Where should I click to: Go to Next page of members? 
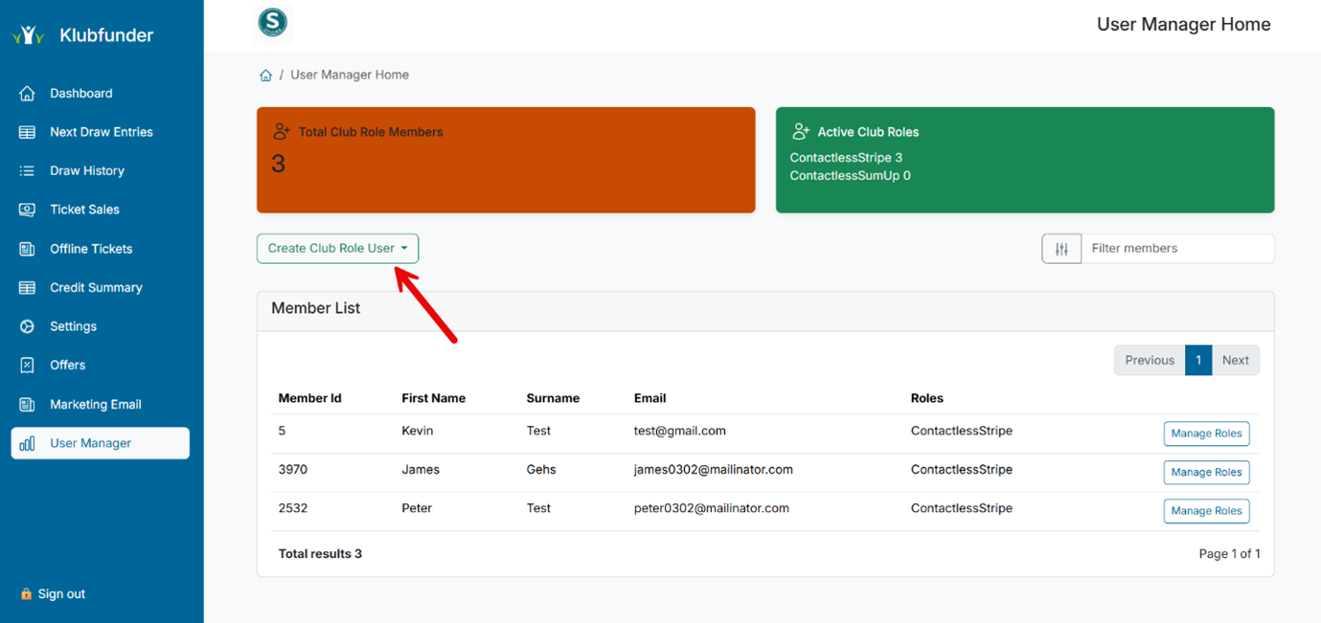(x=1236, y=361)
